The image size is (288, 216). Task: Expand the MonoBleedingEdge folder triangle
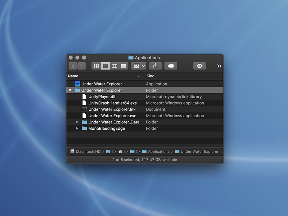[77, 129]
